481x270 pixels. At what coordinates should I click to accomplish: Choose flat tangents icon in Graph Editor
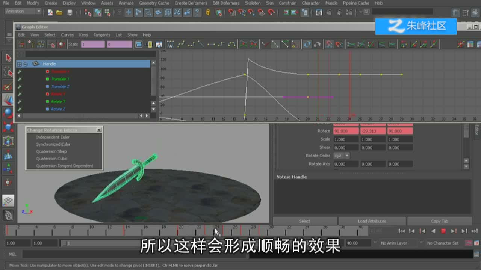tap(211, 44)
